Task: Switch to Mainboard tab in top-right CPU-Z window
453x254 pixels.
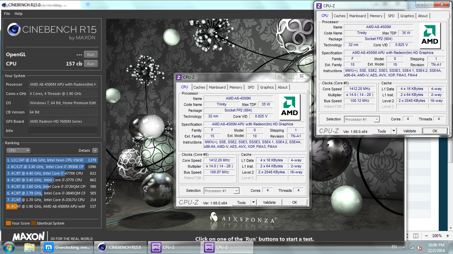Action: tap(357, 16)
